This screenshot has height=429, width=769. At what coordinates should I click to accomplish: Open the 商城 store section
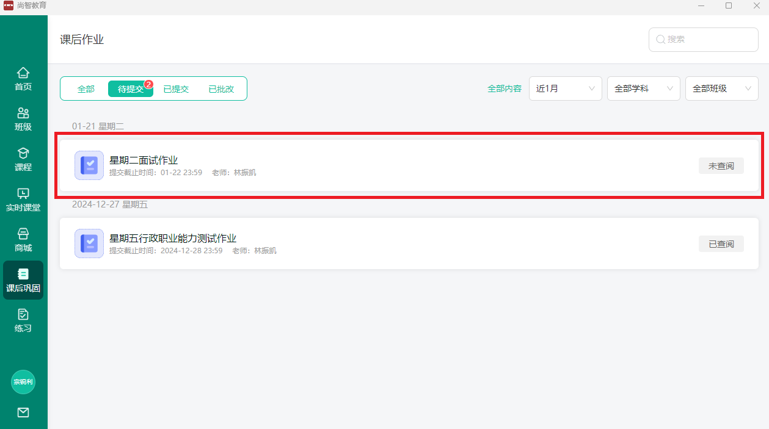click(x=23, y=240)
